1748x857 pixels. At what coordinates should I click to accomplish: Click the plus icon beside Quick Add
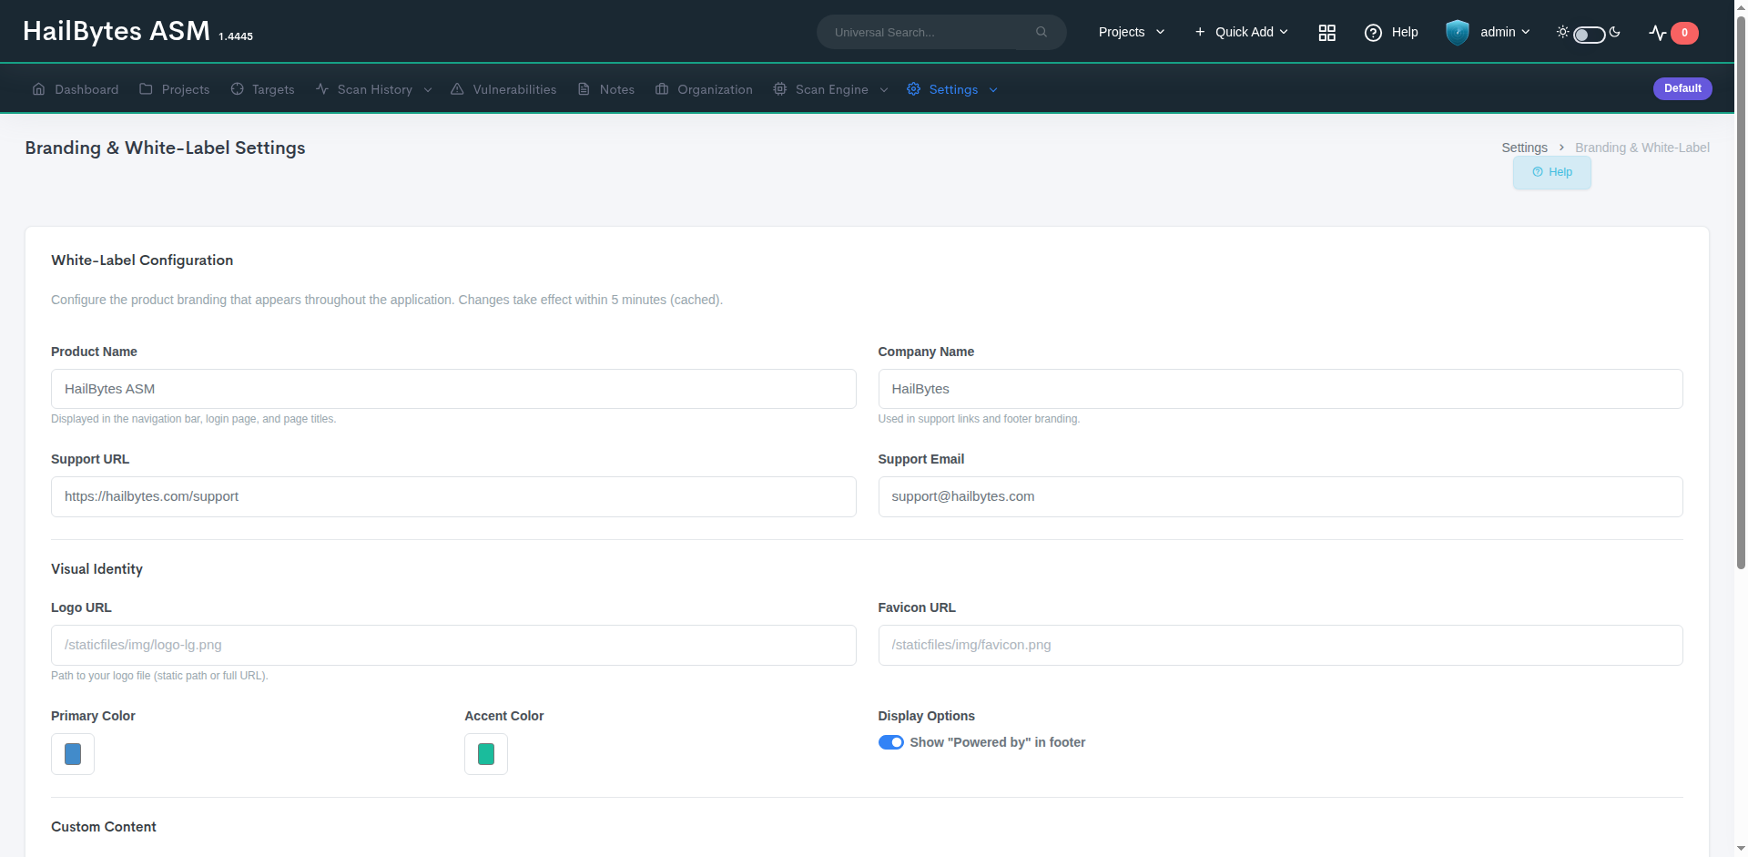click(x=1200, y=32)
